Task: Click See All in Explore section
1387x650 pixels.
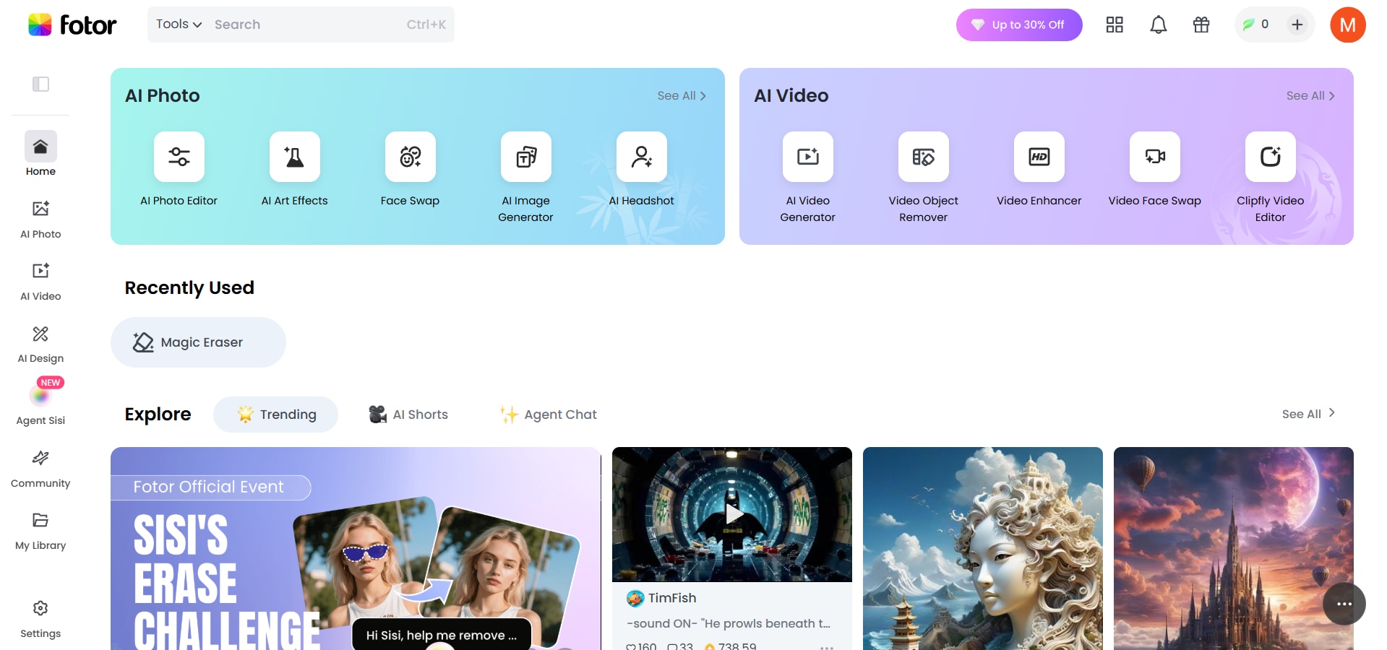Action: point(1308,414)
